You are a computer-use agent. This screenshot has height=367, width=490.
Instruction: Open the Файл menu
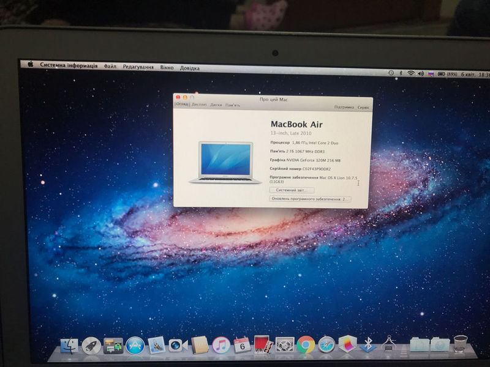click(x=110, y=66)
